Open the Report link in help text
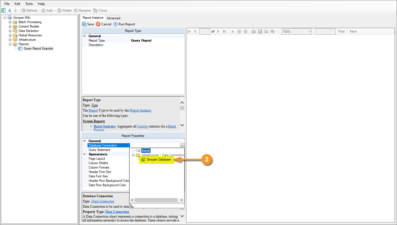Screen dimensions: 397x225 93,110
